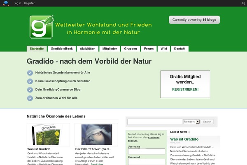Click the Natürliches Grundeinkommen für Alle text
The width and height of the screenshot is (247, 165).
(x=63, y=73)
